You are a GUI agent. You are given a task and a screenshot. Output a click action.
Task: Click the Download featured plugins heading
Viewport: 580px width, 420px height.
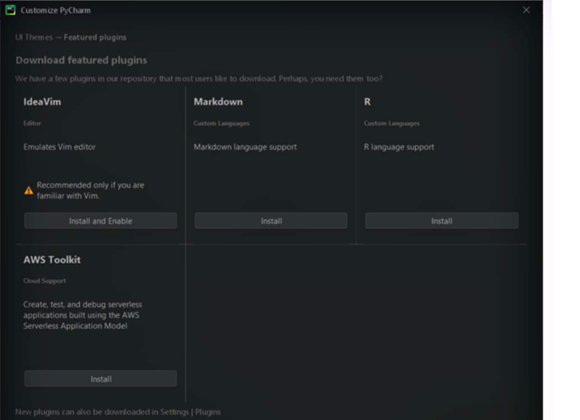pyautogui.click(x=82, y=60)
